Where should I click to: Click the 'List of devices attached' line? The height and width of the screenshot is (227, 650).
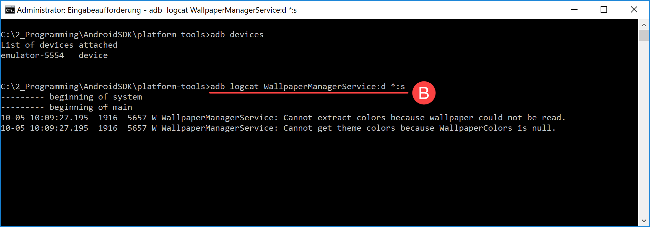point(59,45)
